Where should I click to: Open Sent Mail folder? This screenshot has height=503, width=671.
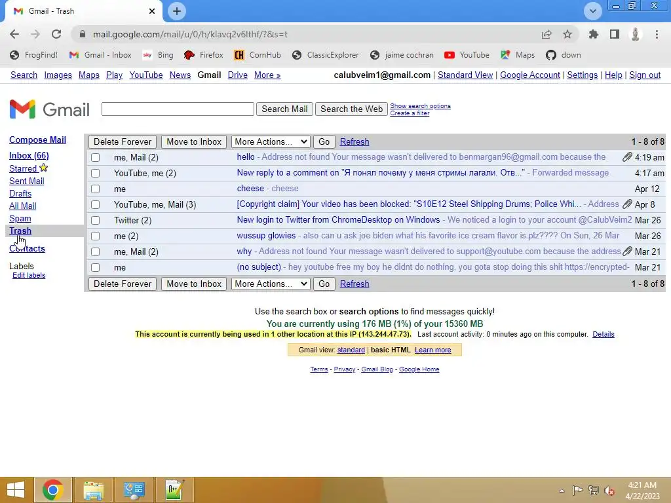[x=26, y=181]
